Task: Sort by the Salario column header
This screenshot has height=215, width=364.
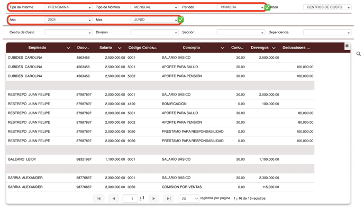Action: pos(106,48)
